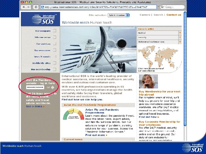Click the browser URL address field

pos(98,7)
